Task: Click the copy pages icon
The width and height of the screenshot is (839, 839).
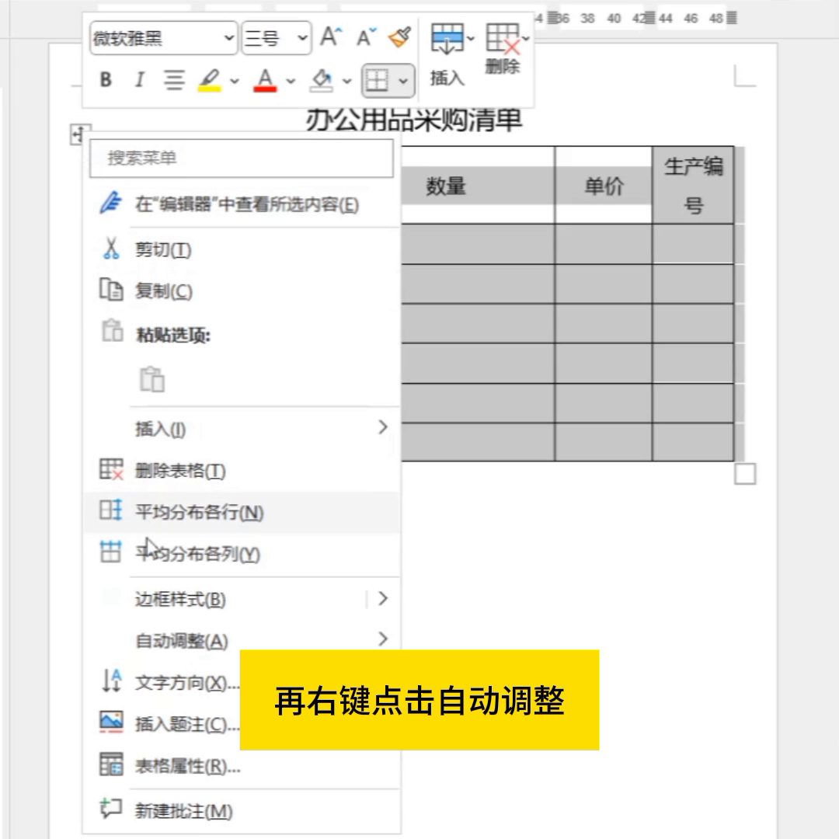Action: 111,290
